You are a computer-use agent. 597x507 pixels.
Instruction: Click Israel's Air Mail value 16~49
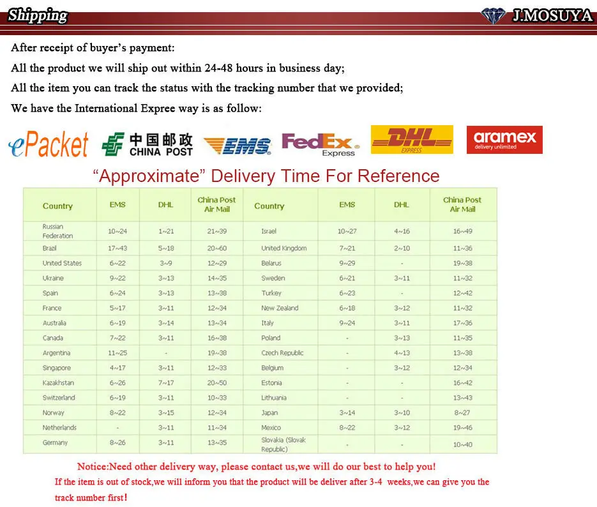click(x=463, y=231)
